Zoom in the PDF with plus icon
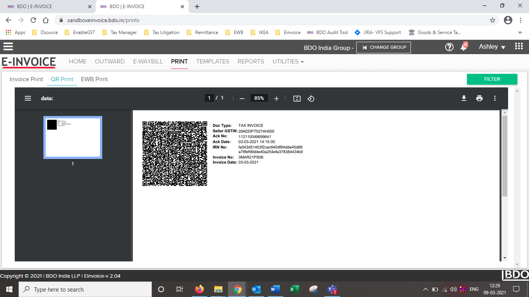529x297 pixels. (x=277, y=99)
